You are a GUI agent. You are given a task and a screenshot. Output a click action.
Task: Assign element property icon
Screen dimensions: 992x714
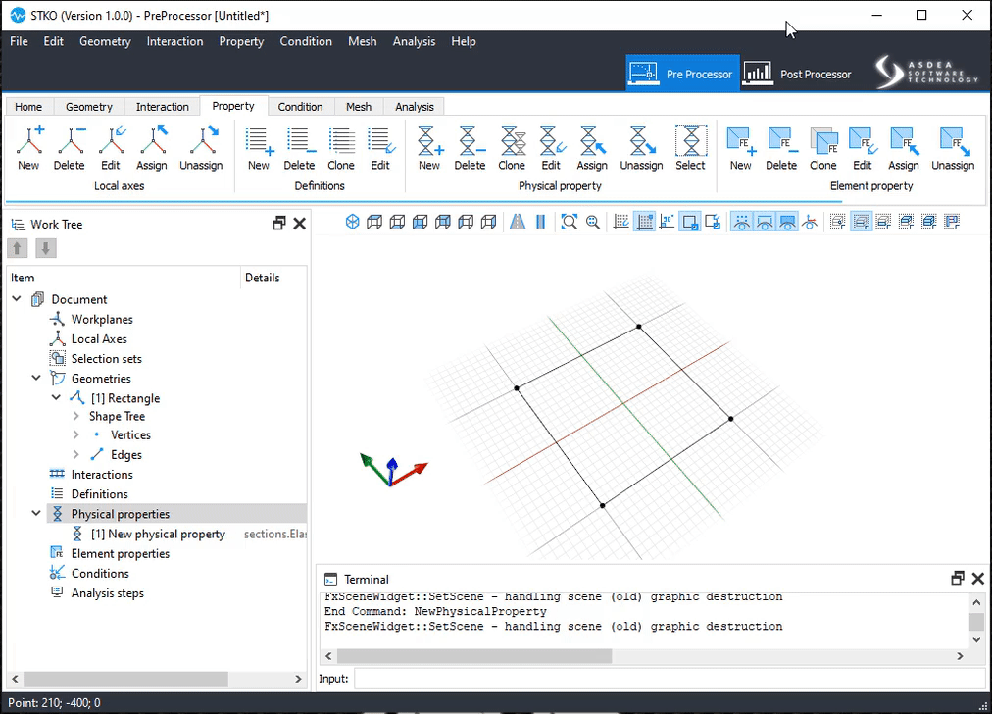(x=904, y=140)
